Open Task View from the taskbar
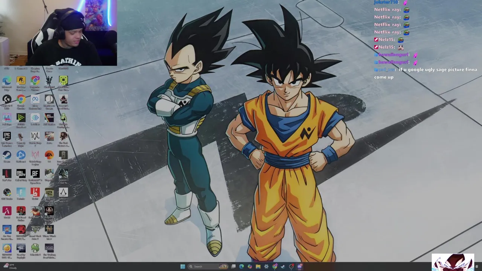The image size is (482, 271). tap(233, 266)
